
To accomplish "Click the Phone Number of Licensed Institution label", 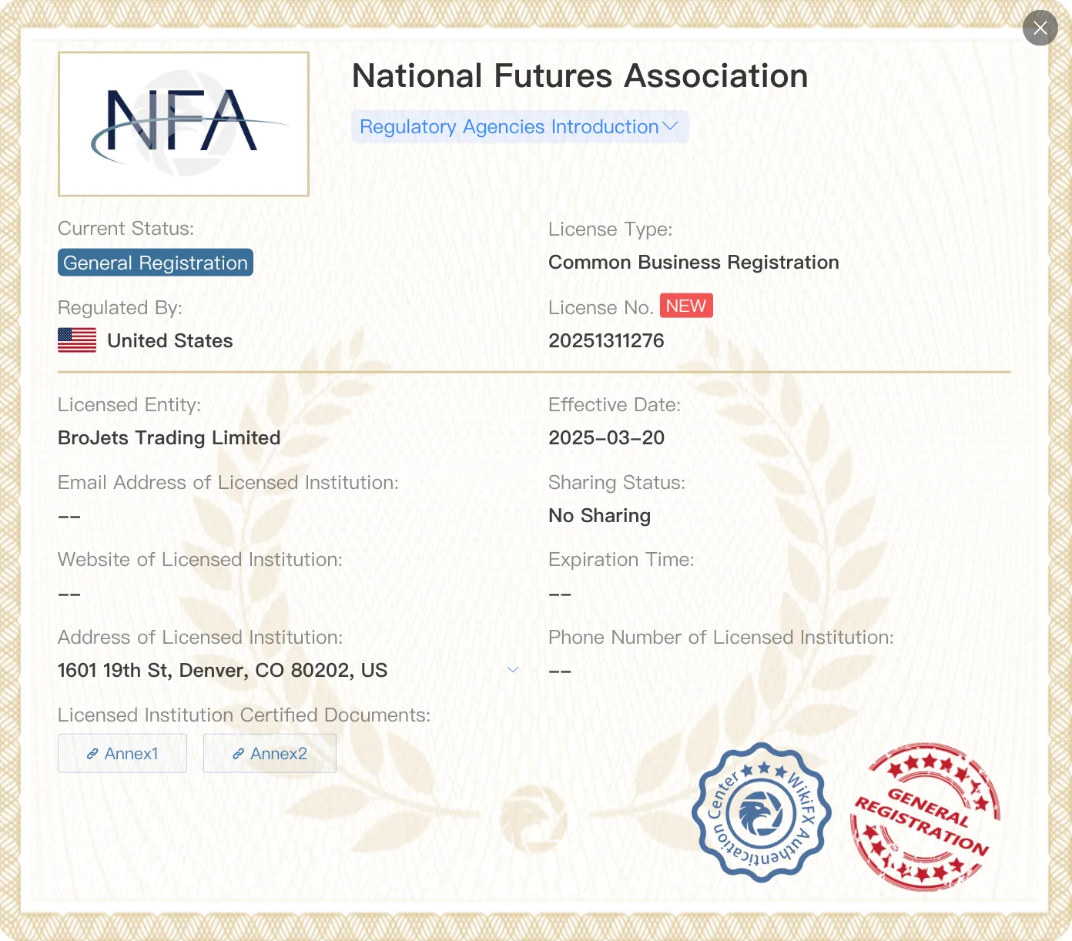I will coord(721,637).
